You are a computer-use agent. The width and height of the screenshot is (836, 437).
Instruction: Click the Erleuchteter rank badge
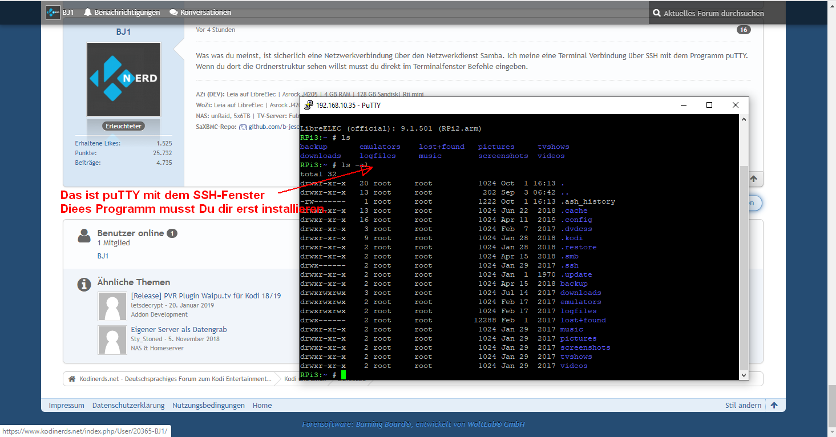(124, 126)
